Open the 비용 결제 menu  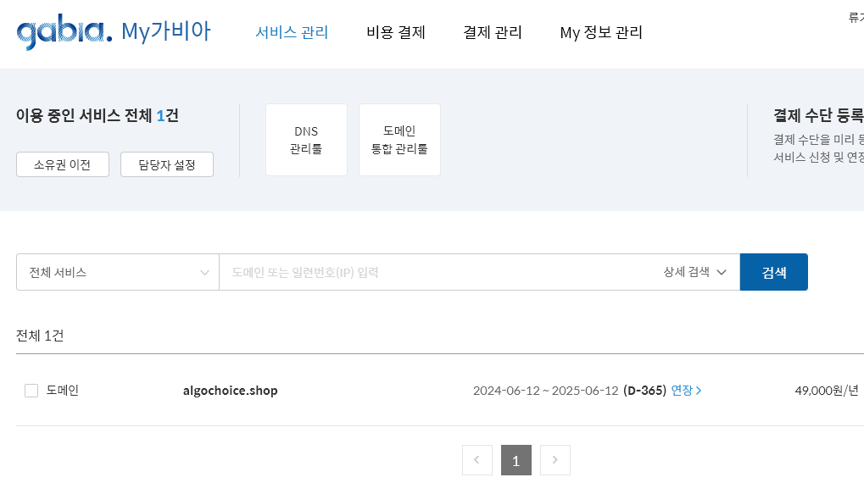pyautogui.click(x=396, y=32)
